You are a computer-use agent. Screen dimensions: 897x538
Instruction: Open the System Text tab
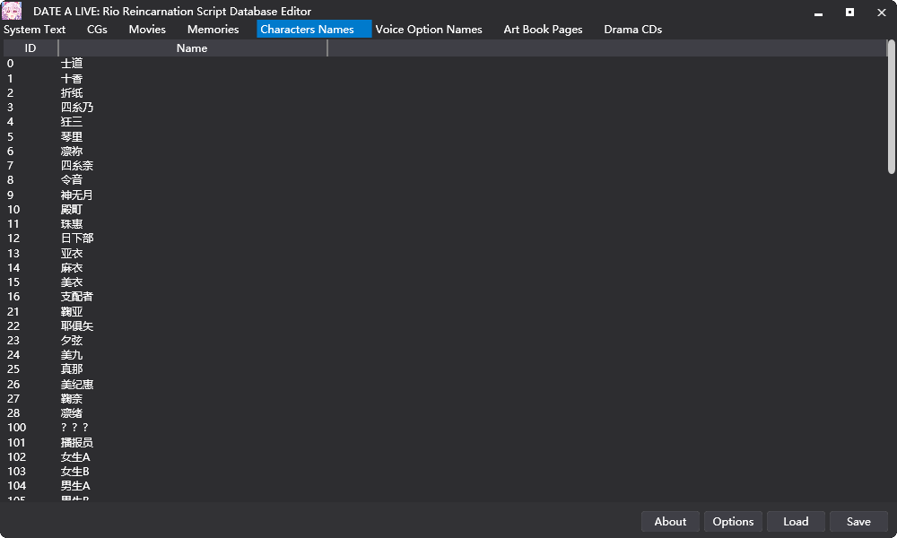coord(34,30)
